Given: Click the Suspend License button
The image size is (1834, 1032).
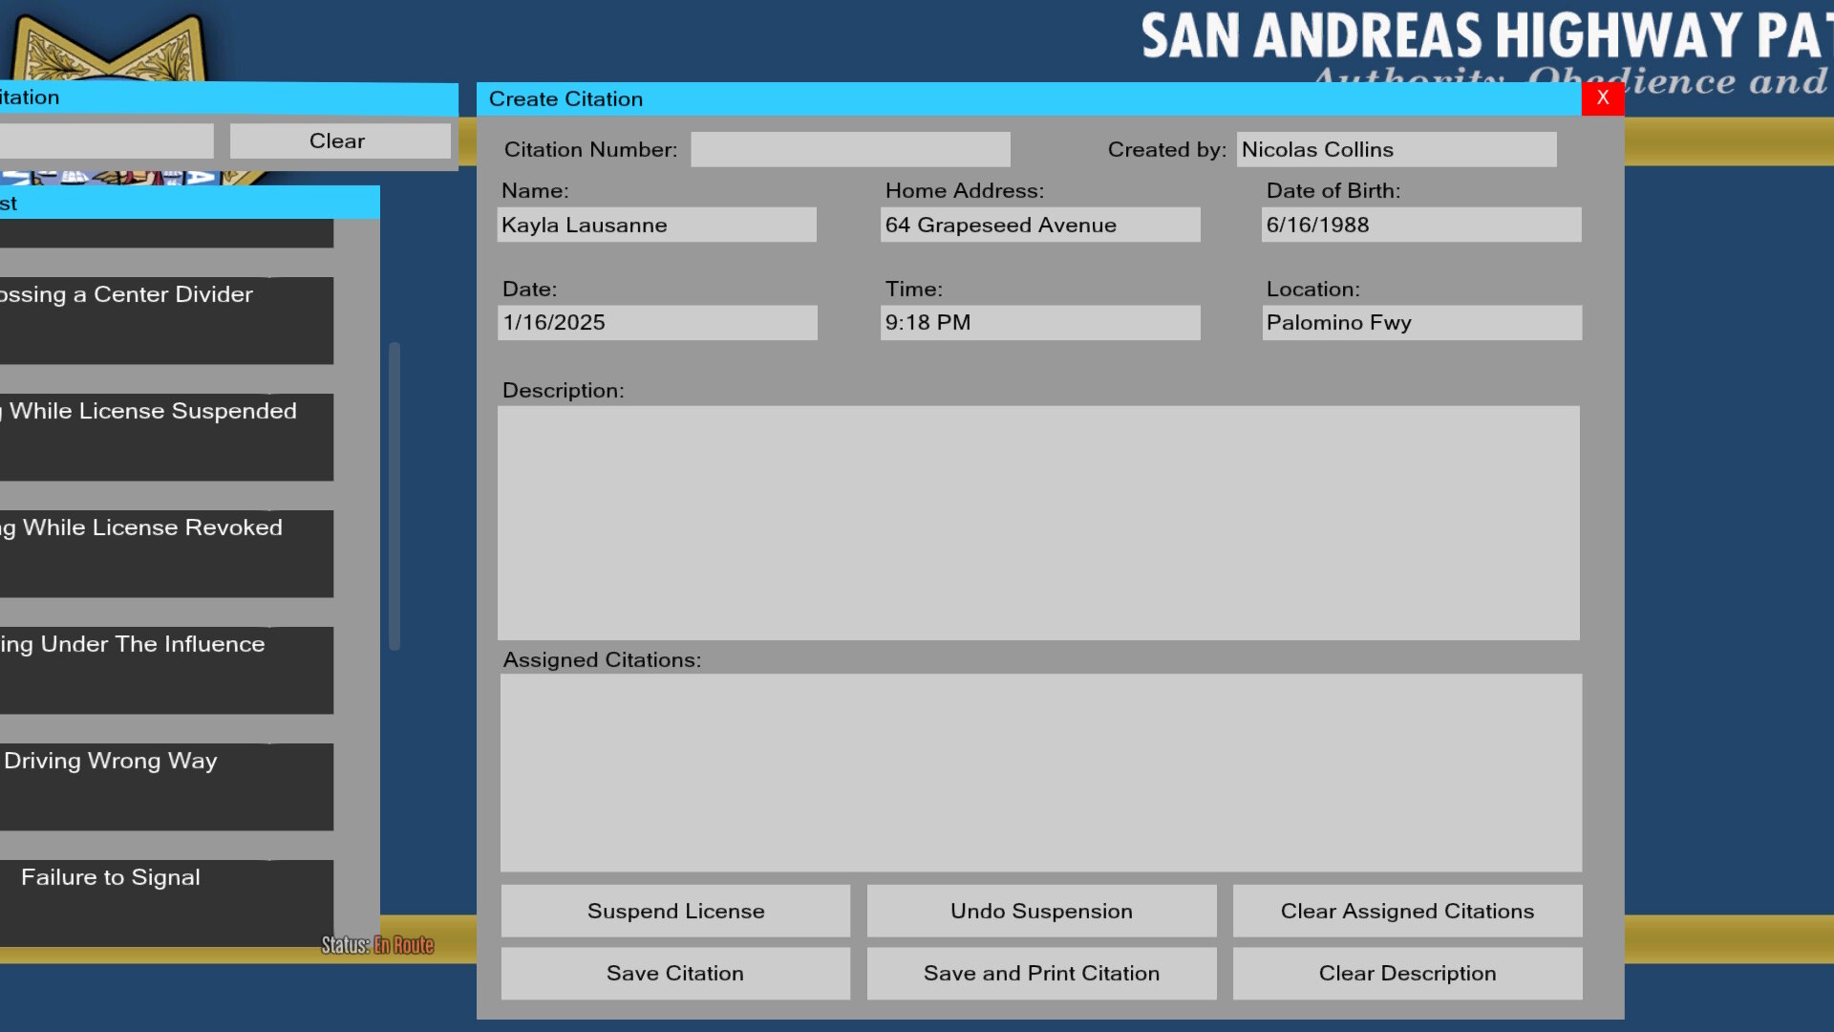Looking at the screenshot, I should tap(675, 911).
